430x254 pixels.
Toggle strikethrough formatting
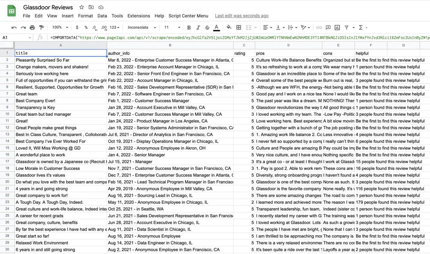click(x=207, y=27)
